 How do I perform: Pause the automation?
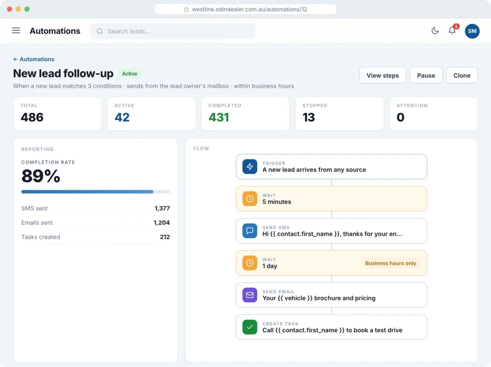[x=426, y=75]
